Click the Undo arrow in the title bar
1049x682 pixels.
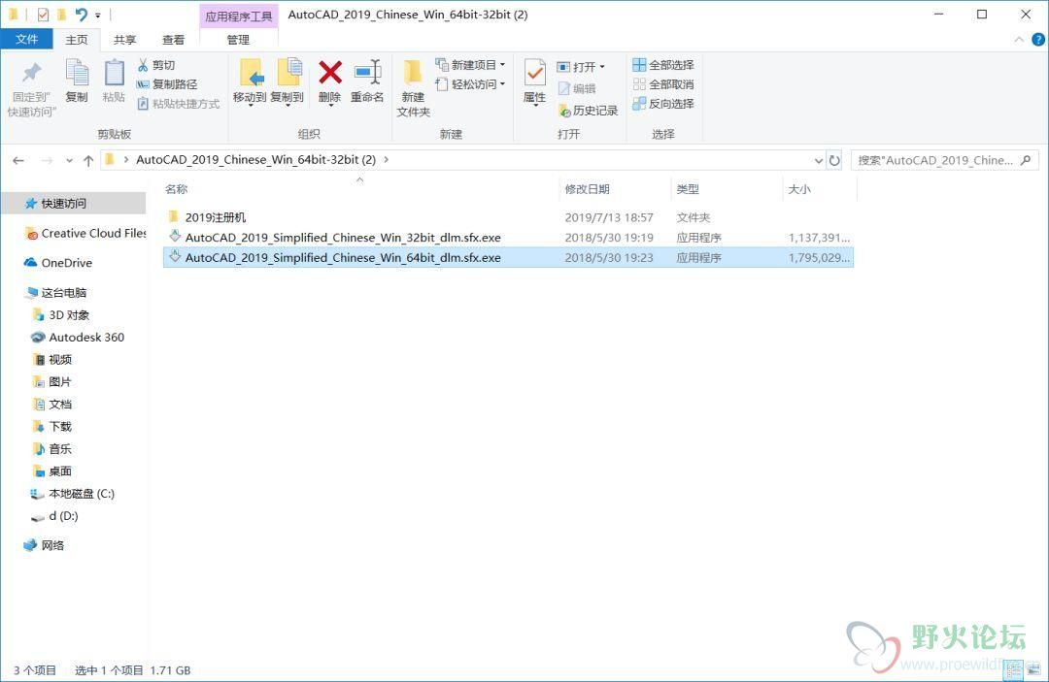[81, 14]
